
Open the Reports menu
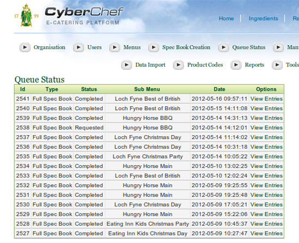254,65
